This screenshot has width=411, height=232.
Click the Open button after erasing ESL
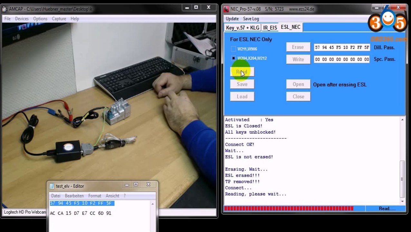[298, 84]
